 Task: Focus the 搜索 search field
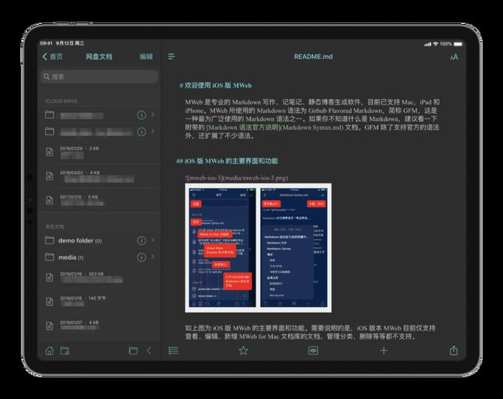[x=99, y=77]
